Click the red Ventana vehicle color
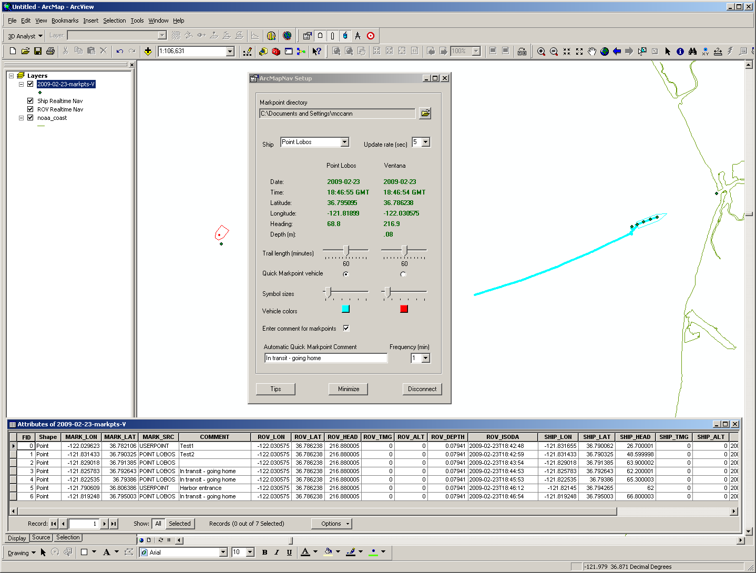 [404, 309]
